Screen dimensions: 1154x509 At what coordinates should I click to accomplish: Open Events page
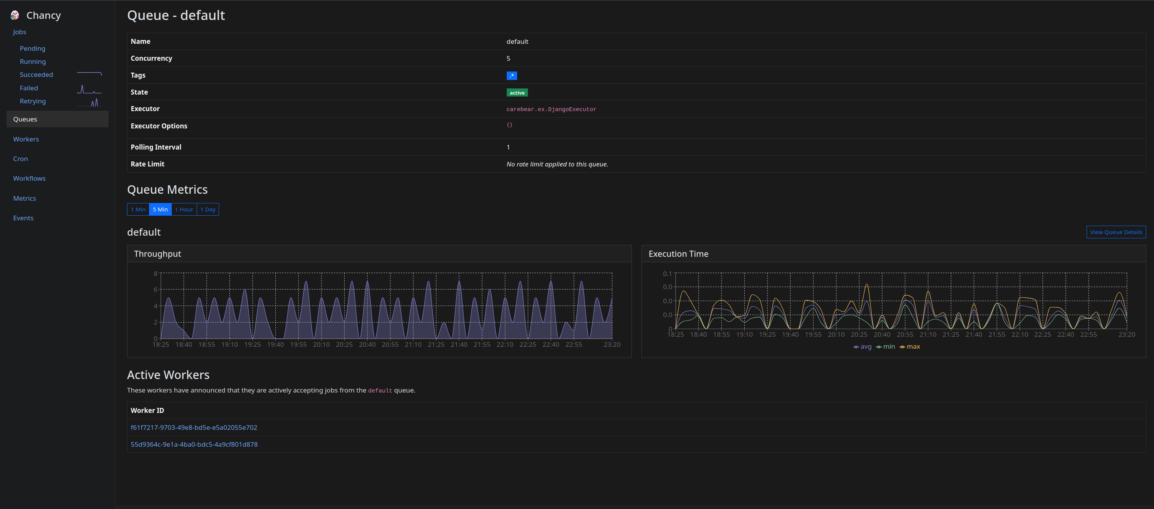coord(23,218)
